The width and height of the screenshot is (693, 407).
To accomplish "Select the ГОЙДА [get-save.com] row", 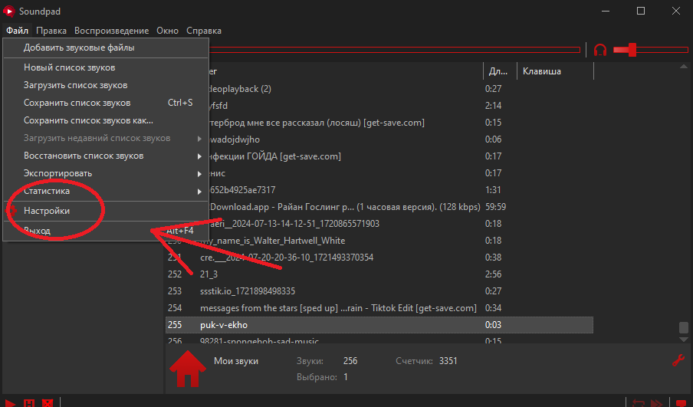I will point(401,156).
